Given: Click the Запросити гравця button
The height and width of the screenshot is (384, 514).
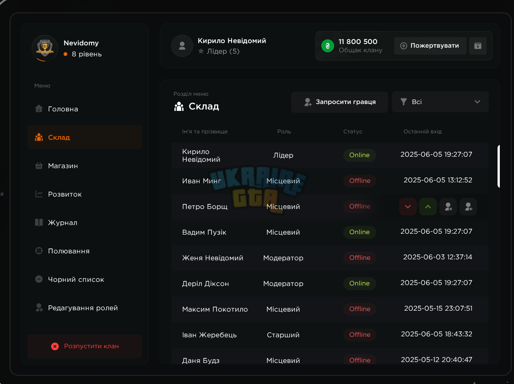Looking at the screenshot, I should [x=339, y=102].
